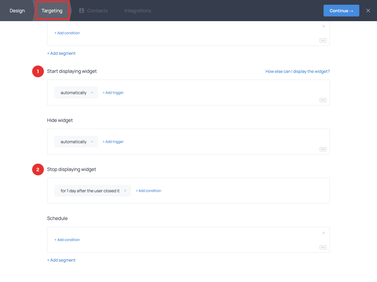This screenshot has height=282, width=377.
Task: Click the PRO badge in Hide widget box
Action: click(x=323, y=149)
